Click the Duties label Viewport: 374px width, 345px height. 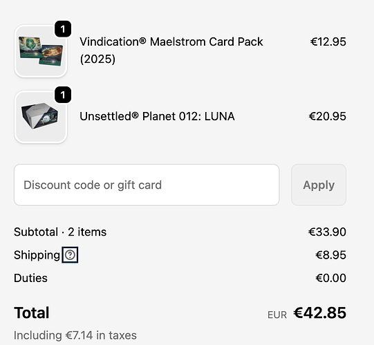pyautogui.click(x=31, y=278)
